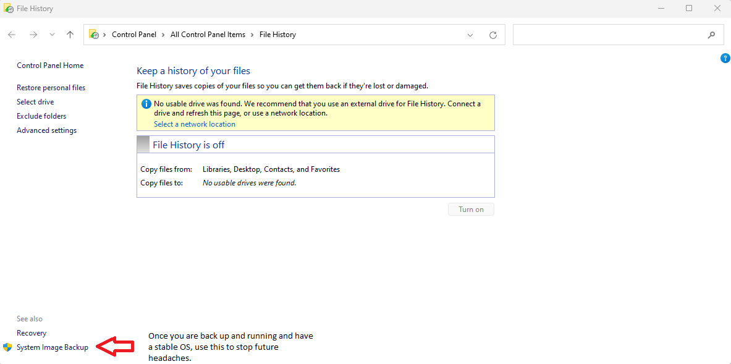
Task: Maximize the File History window
Action: coord(689,9)
